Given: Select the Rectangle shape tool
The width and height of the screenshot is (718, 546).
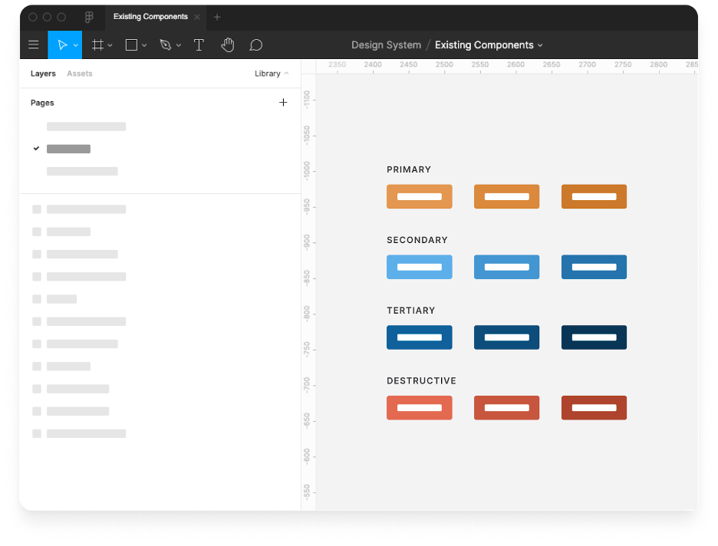Looking at the screenshot, I should point(131,45).
